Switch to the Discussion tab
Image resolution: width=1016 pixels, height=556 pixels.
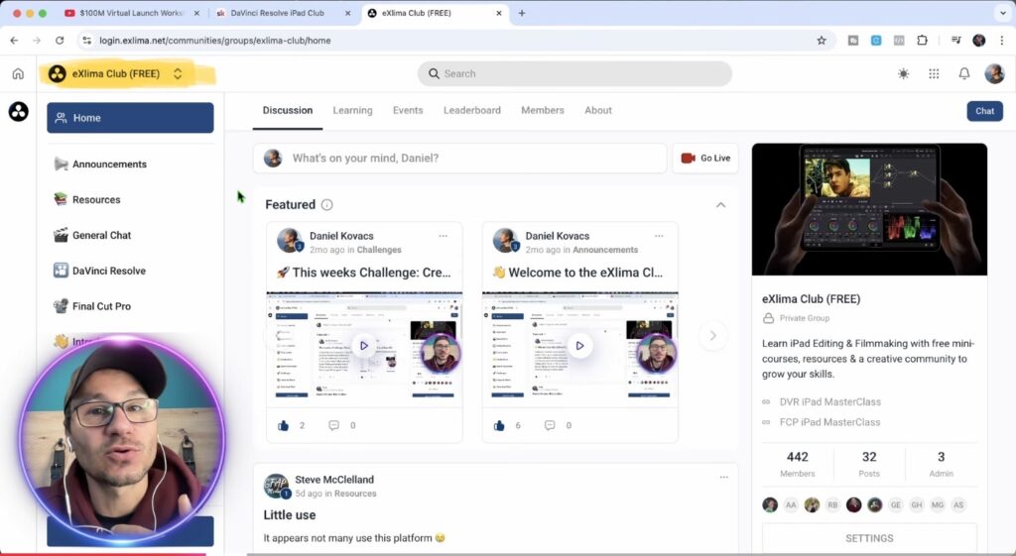pos(288,110)
